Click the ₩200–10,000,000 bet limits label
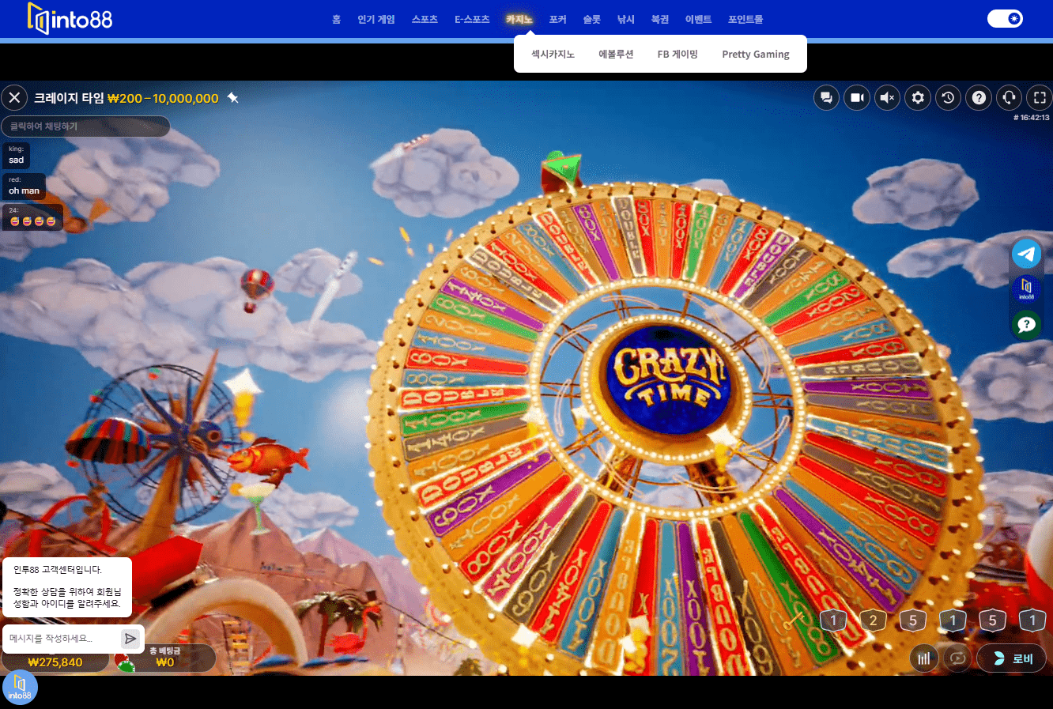The height and width of the screenshot is (709, 1053). point(163,99)
